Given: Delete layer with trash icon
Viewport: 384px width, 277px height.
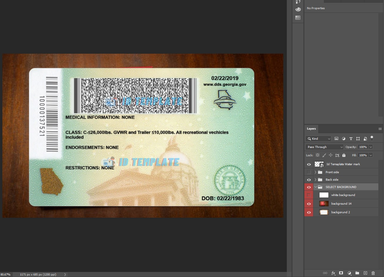Looking at the screenshot, I should [x=373, y=273].
